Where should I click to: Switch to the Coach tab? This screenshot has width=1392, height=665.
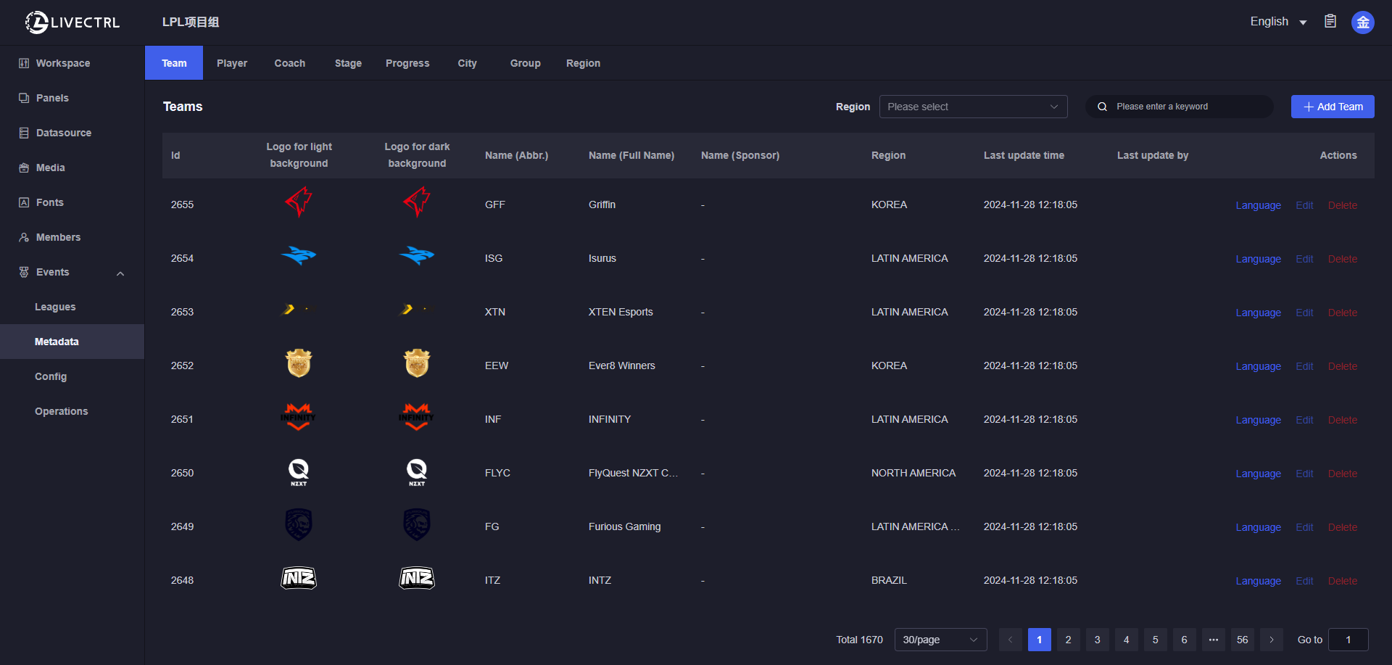(289, 63)
